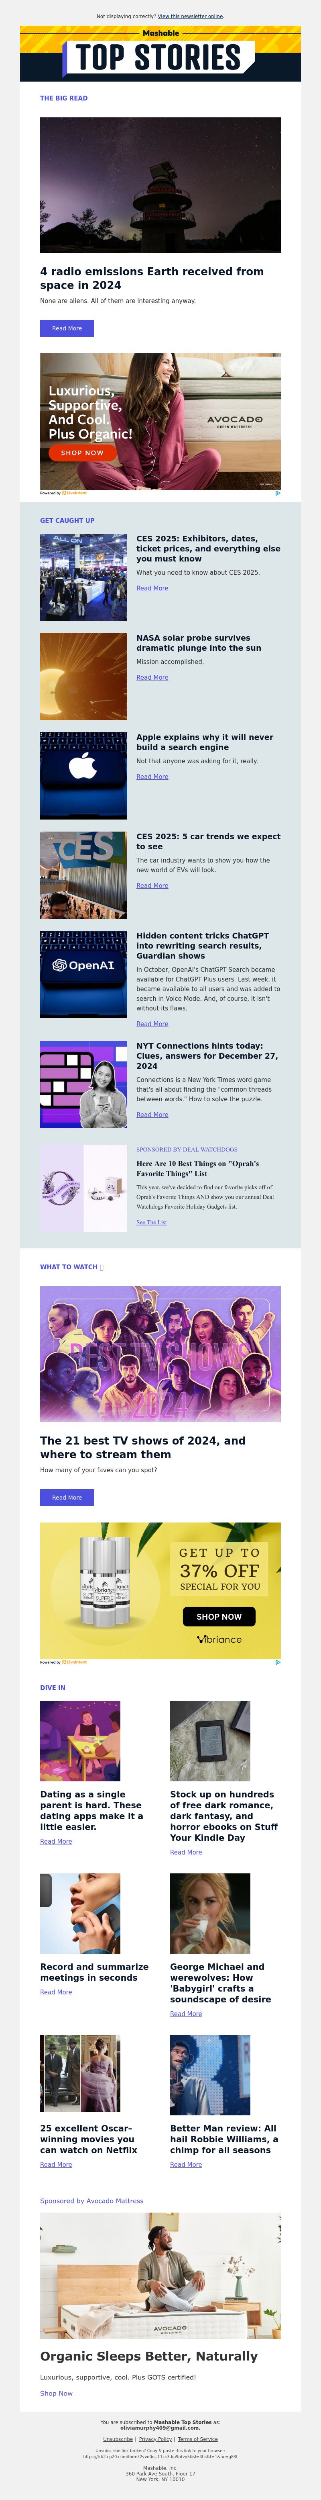Click the AdChoices icon under Vibriance ad
Viewport: 321px width, 2500px height.
click(277, 1662)
